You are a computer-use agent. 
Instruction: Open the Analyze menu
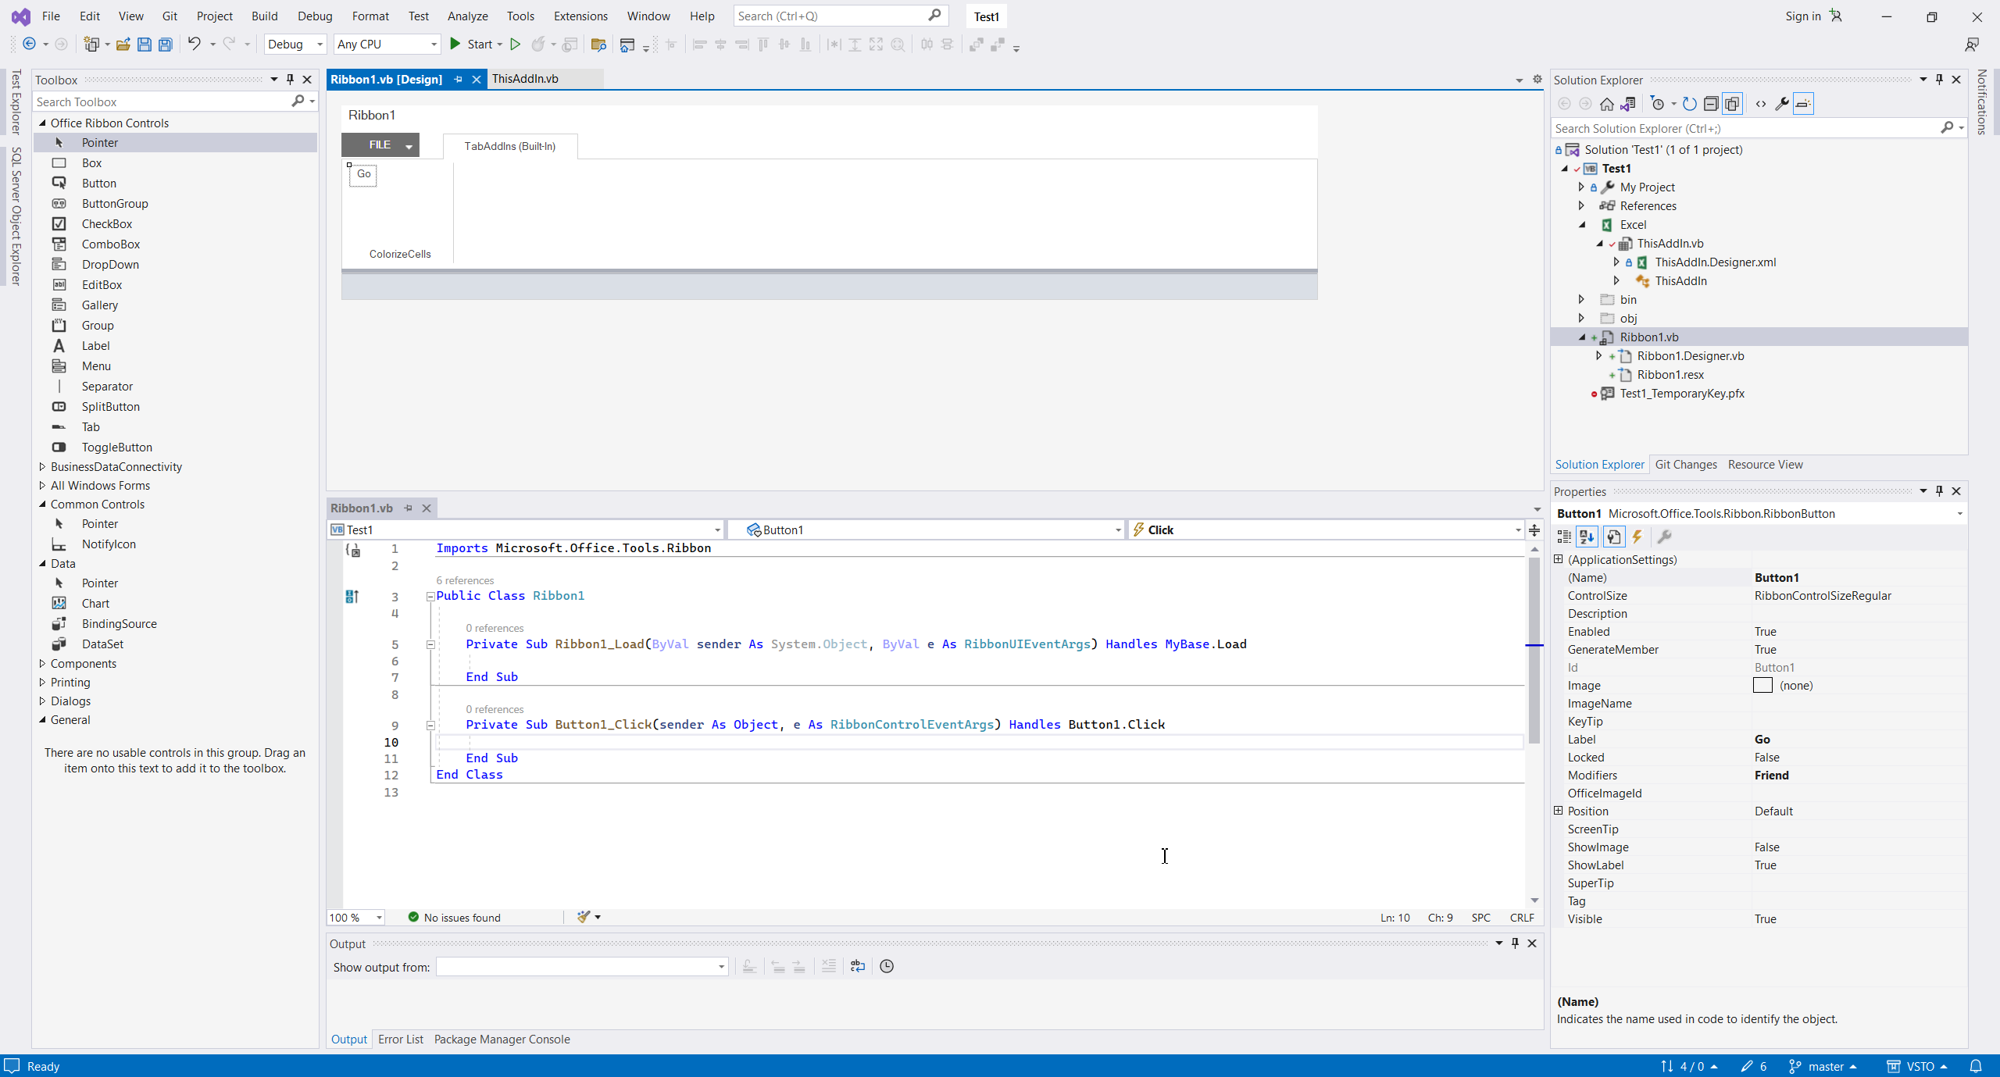click(x=467, y=16)
